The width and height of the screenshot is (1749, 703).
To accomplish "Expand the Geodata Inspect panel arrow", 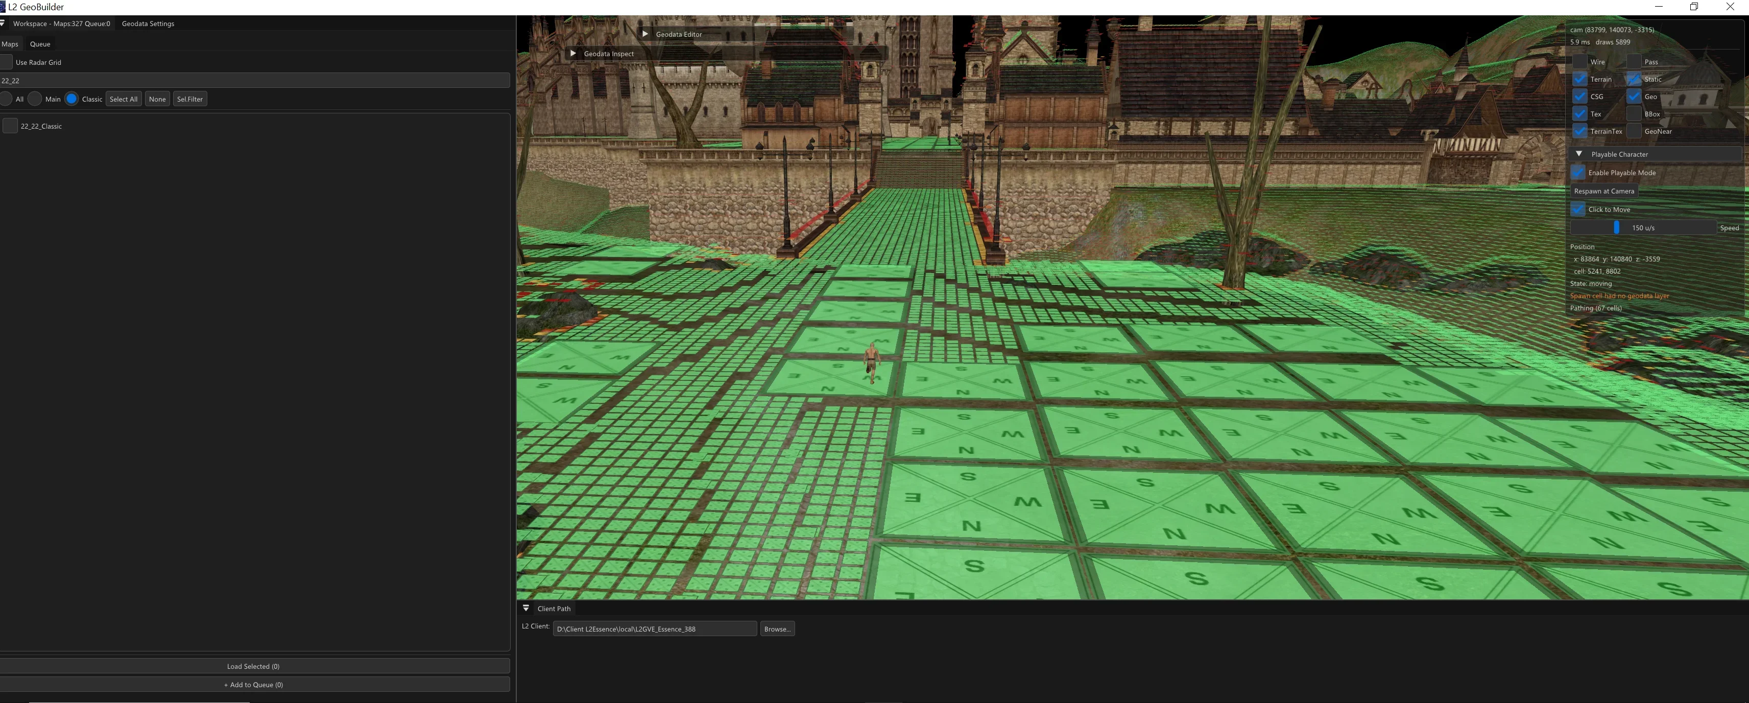I will [x=573, y=54].
